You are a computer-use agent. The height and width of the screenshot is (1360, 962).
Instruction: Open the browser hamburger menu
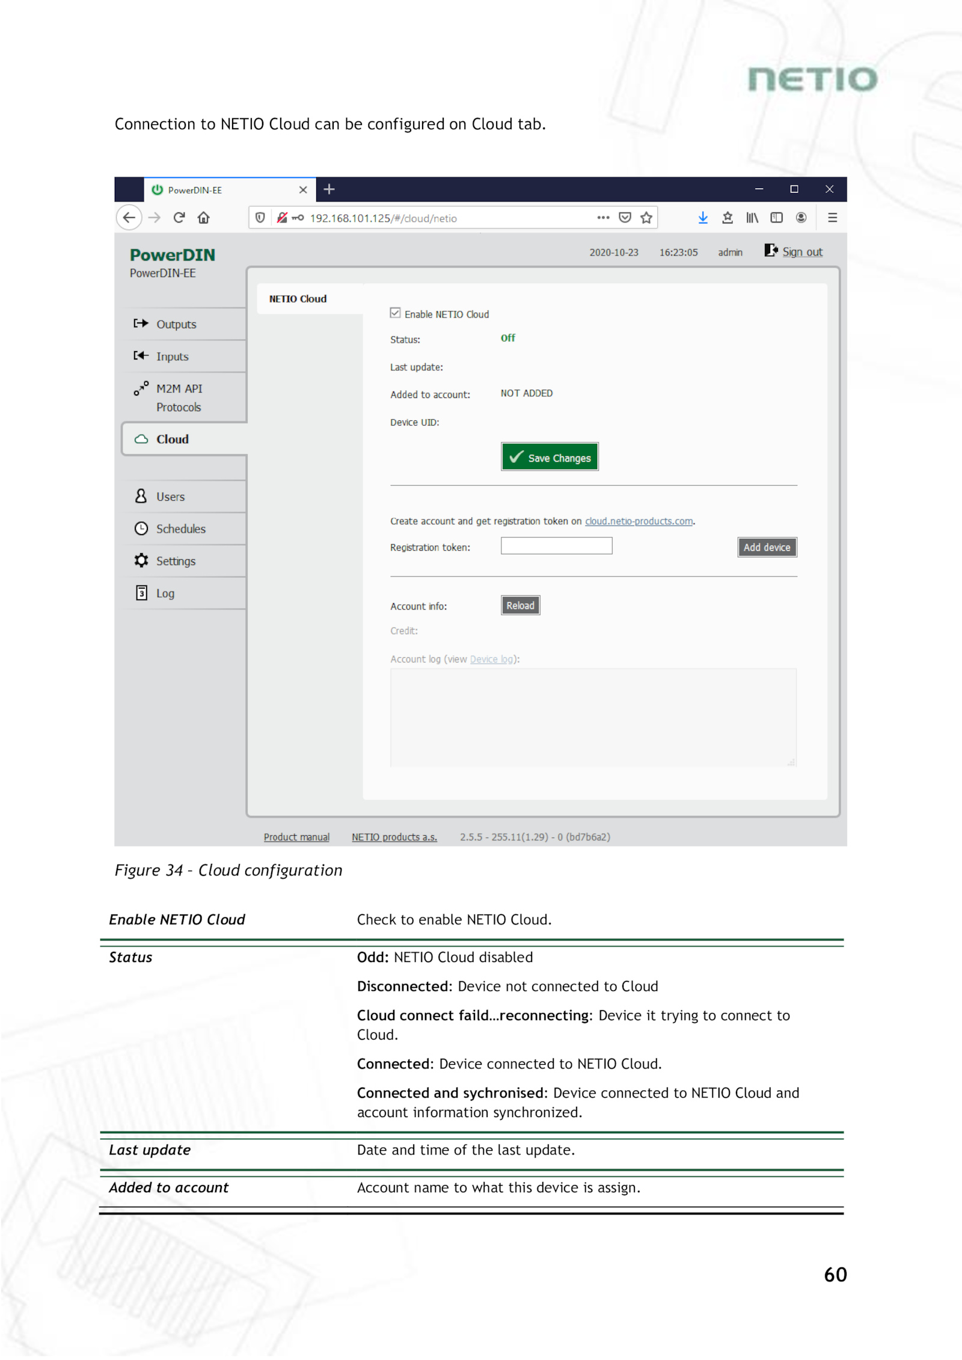[x=832, y=218]
